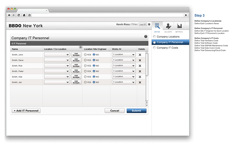Select the Company IT Personnel menu item
Viewport: 251px width, 162px height.
170,42
